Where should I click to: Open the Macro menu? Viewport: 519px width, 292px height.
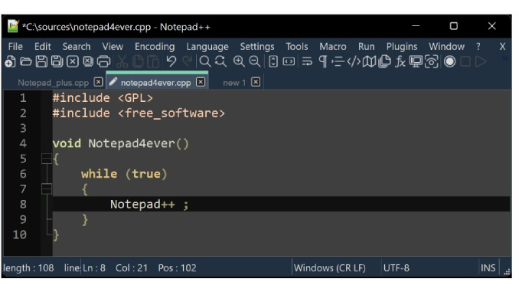[333, 47]
